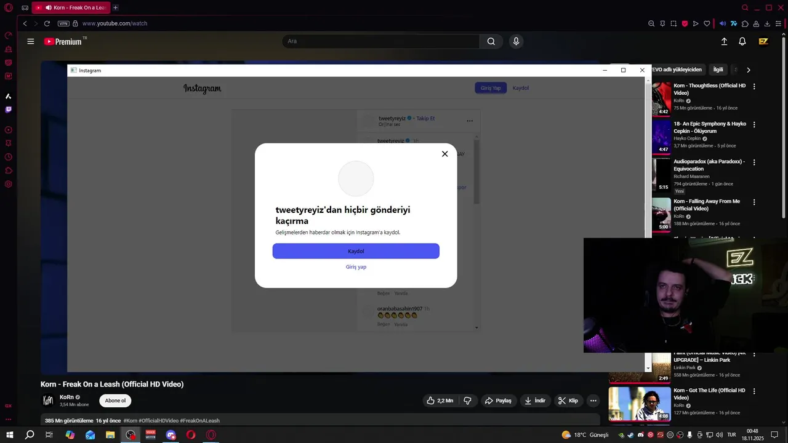Toggle the Opera VPN badge
The image size is (788, 443).
[x=63, y=23]
